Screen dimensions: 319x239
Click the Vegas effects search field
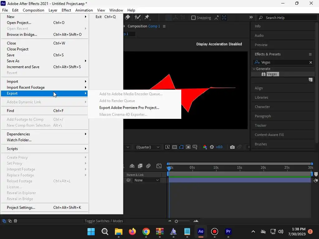click(x=283, y=62)
